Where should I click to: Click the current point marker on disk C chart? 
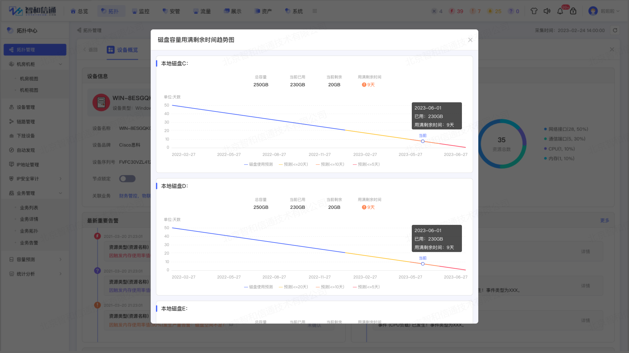[423, 141]
